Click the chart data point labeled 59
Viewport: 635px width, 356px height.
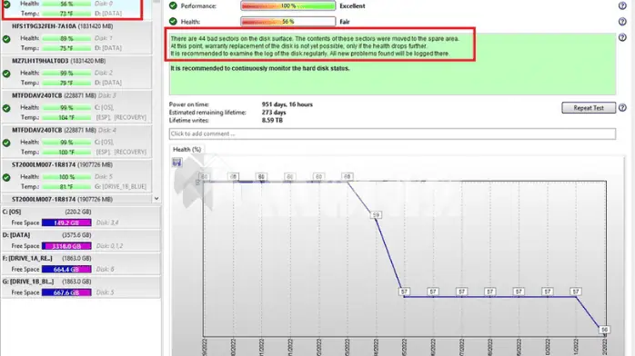[376, 215]
